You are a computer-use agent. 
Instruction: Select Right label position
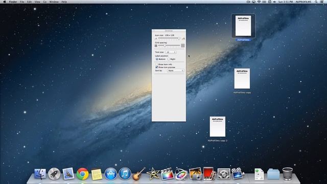click(169, 59)
